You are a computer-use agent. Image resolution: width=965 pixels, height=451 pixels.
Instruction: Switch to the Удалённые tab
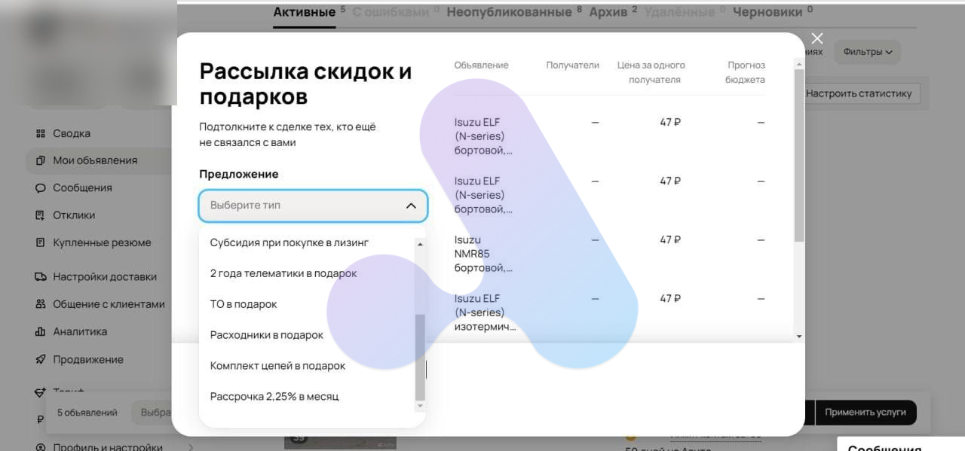[680, 12]
